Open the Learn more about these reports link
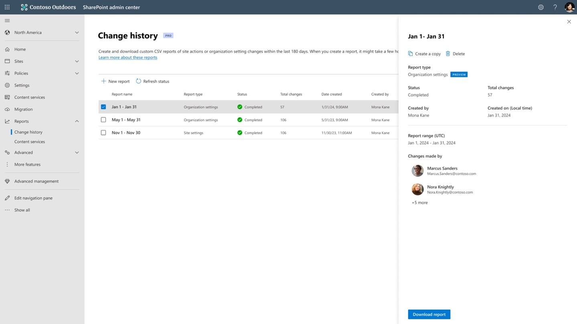Screen dimensions: 577x324 pos(128,58)
